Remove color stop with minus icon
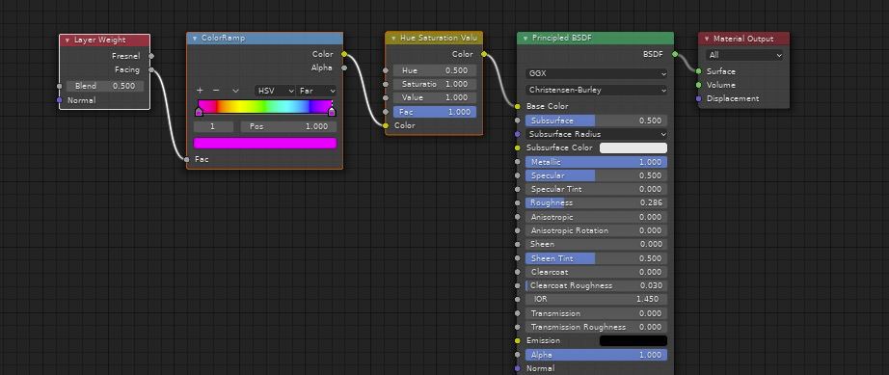889x375 pixels. [216, 91]
